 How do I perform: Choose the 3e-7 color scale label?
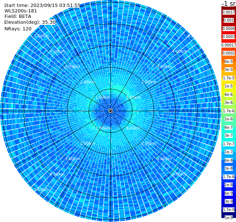[x=229, y=135]
